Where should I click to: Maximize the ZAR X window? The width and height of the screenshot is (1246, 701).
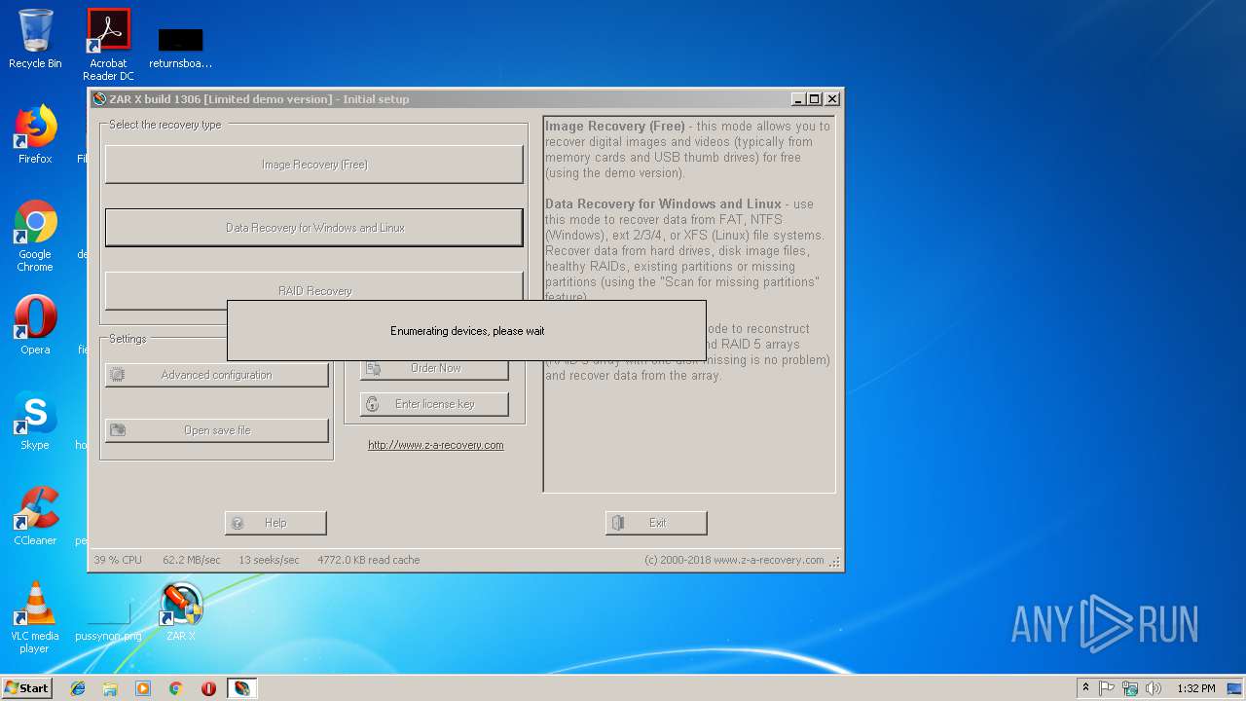[815, 99]
